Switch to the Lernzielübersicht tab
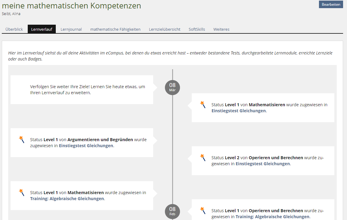 pyautogui.click(x=165, y=29)
